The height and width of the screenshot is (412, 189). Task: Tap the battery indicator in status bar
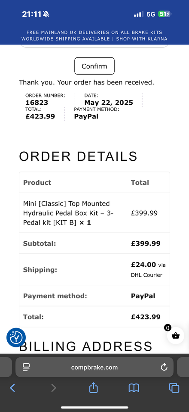pos(165,14)
